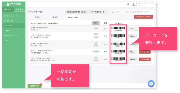
Task: Click the reprua logo
Action: tap(14, 4)
